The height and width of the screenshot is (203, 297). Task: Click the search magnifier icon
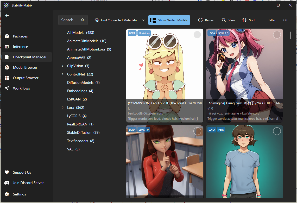[x=83, y=20]
